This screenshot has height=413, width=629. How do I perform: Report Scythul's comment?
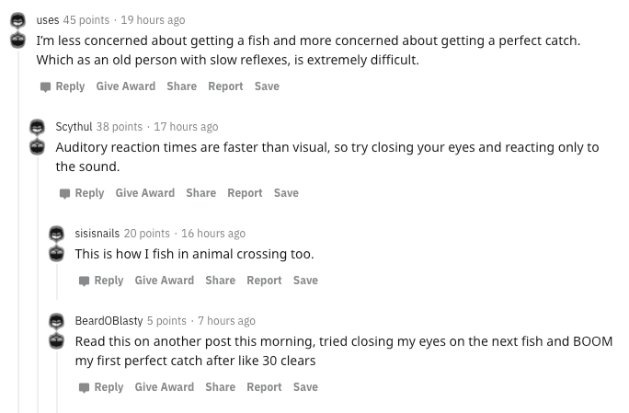click(245, 193)
